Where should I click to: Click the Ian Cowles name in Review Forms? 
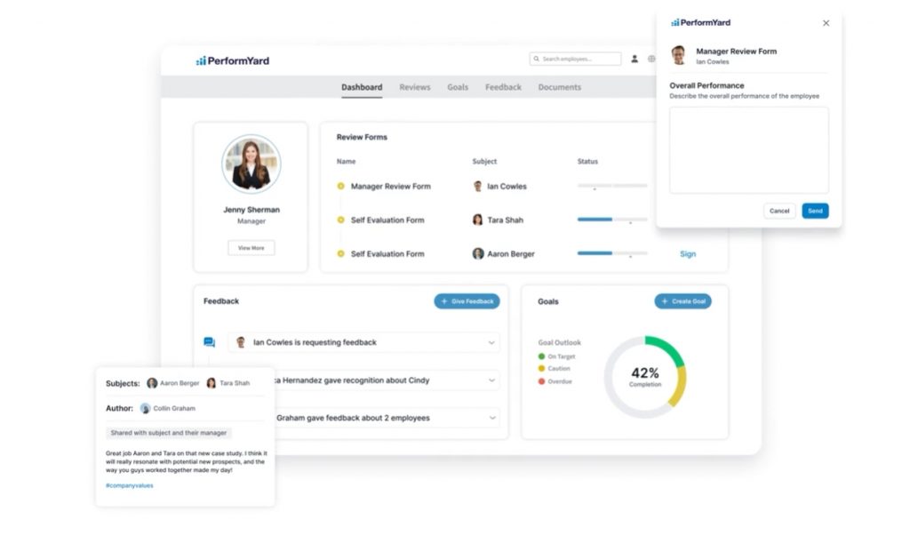(x=507, y=187)
